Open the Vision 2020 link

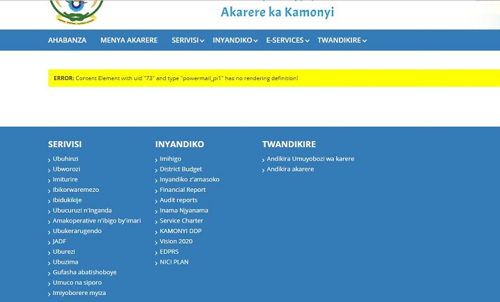pos(176,241)
